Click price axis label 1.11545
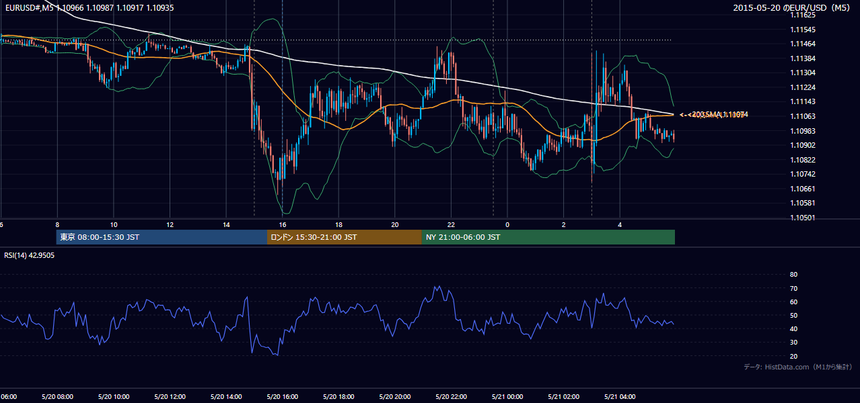Image resolution: width=860 pixels, height=403 pixels. point(802,30)
